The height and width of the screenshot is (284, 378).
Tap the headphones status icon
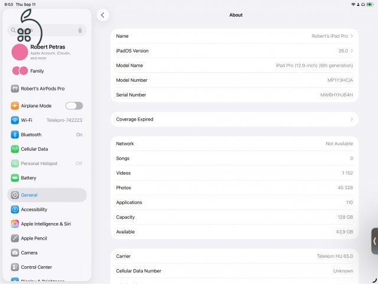[363, 4]
